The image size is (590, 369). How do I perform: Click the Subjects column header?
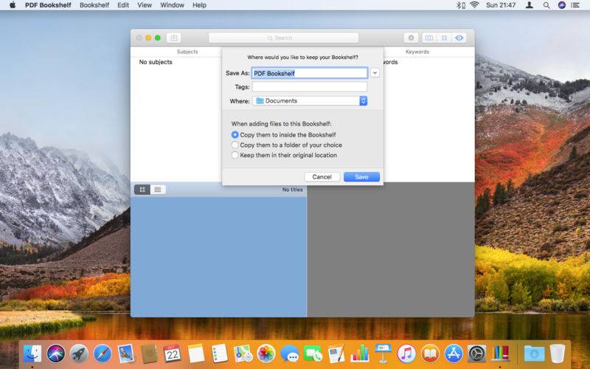click(x=187, y=52)
